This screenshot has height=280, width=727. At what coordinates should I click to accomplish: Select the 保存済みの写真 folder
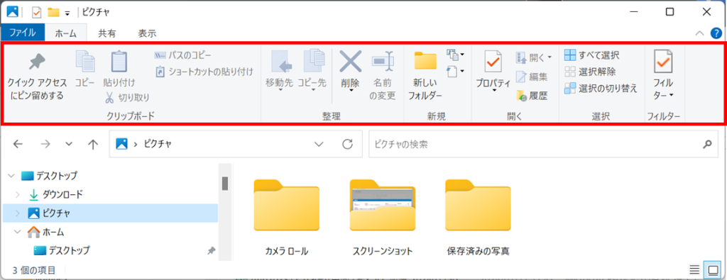tap(478, 218)
